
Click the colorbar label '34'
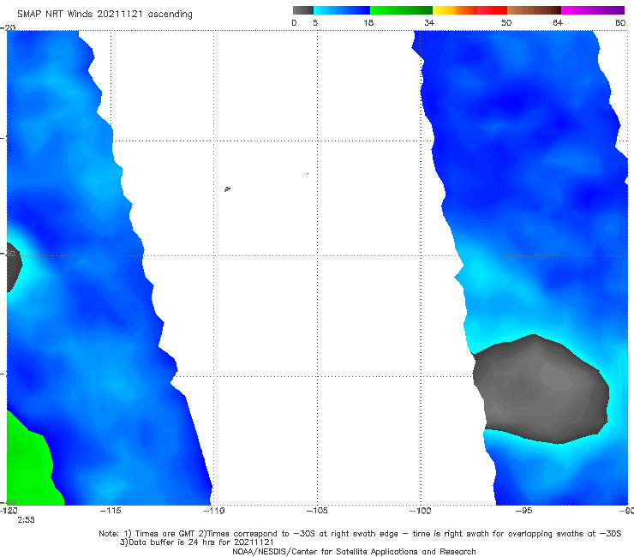point(429,22)
